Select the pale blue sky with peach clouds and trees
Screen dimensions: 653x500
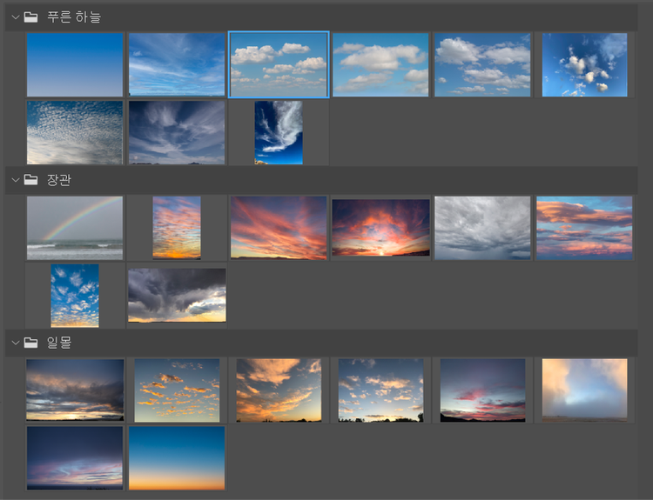tap(380, 390)
